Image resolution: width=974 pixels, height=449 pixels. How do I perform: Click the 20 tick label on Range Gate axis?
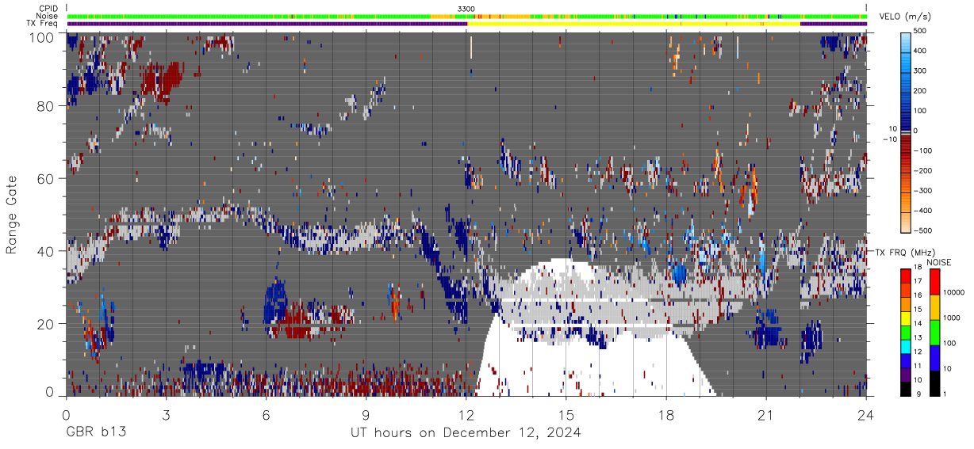pos(46,324)
